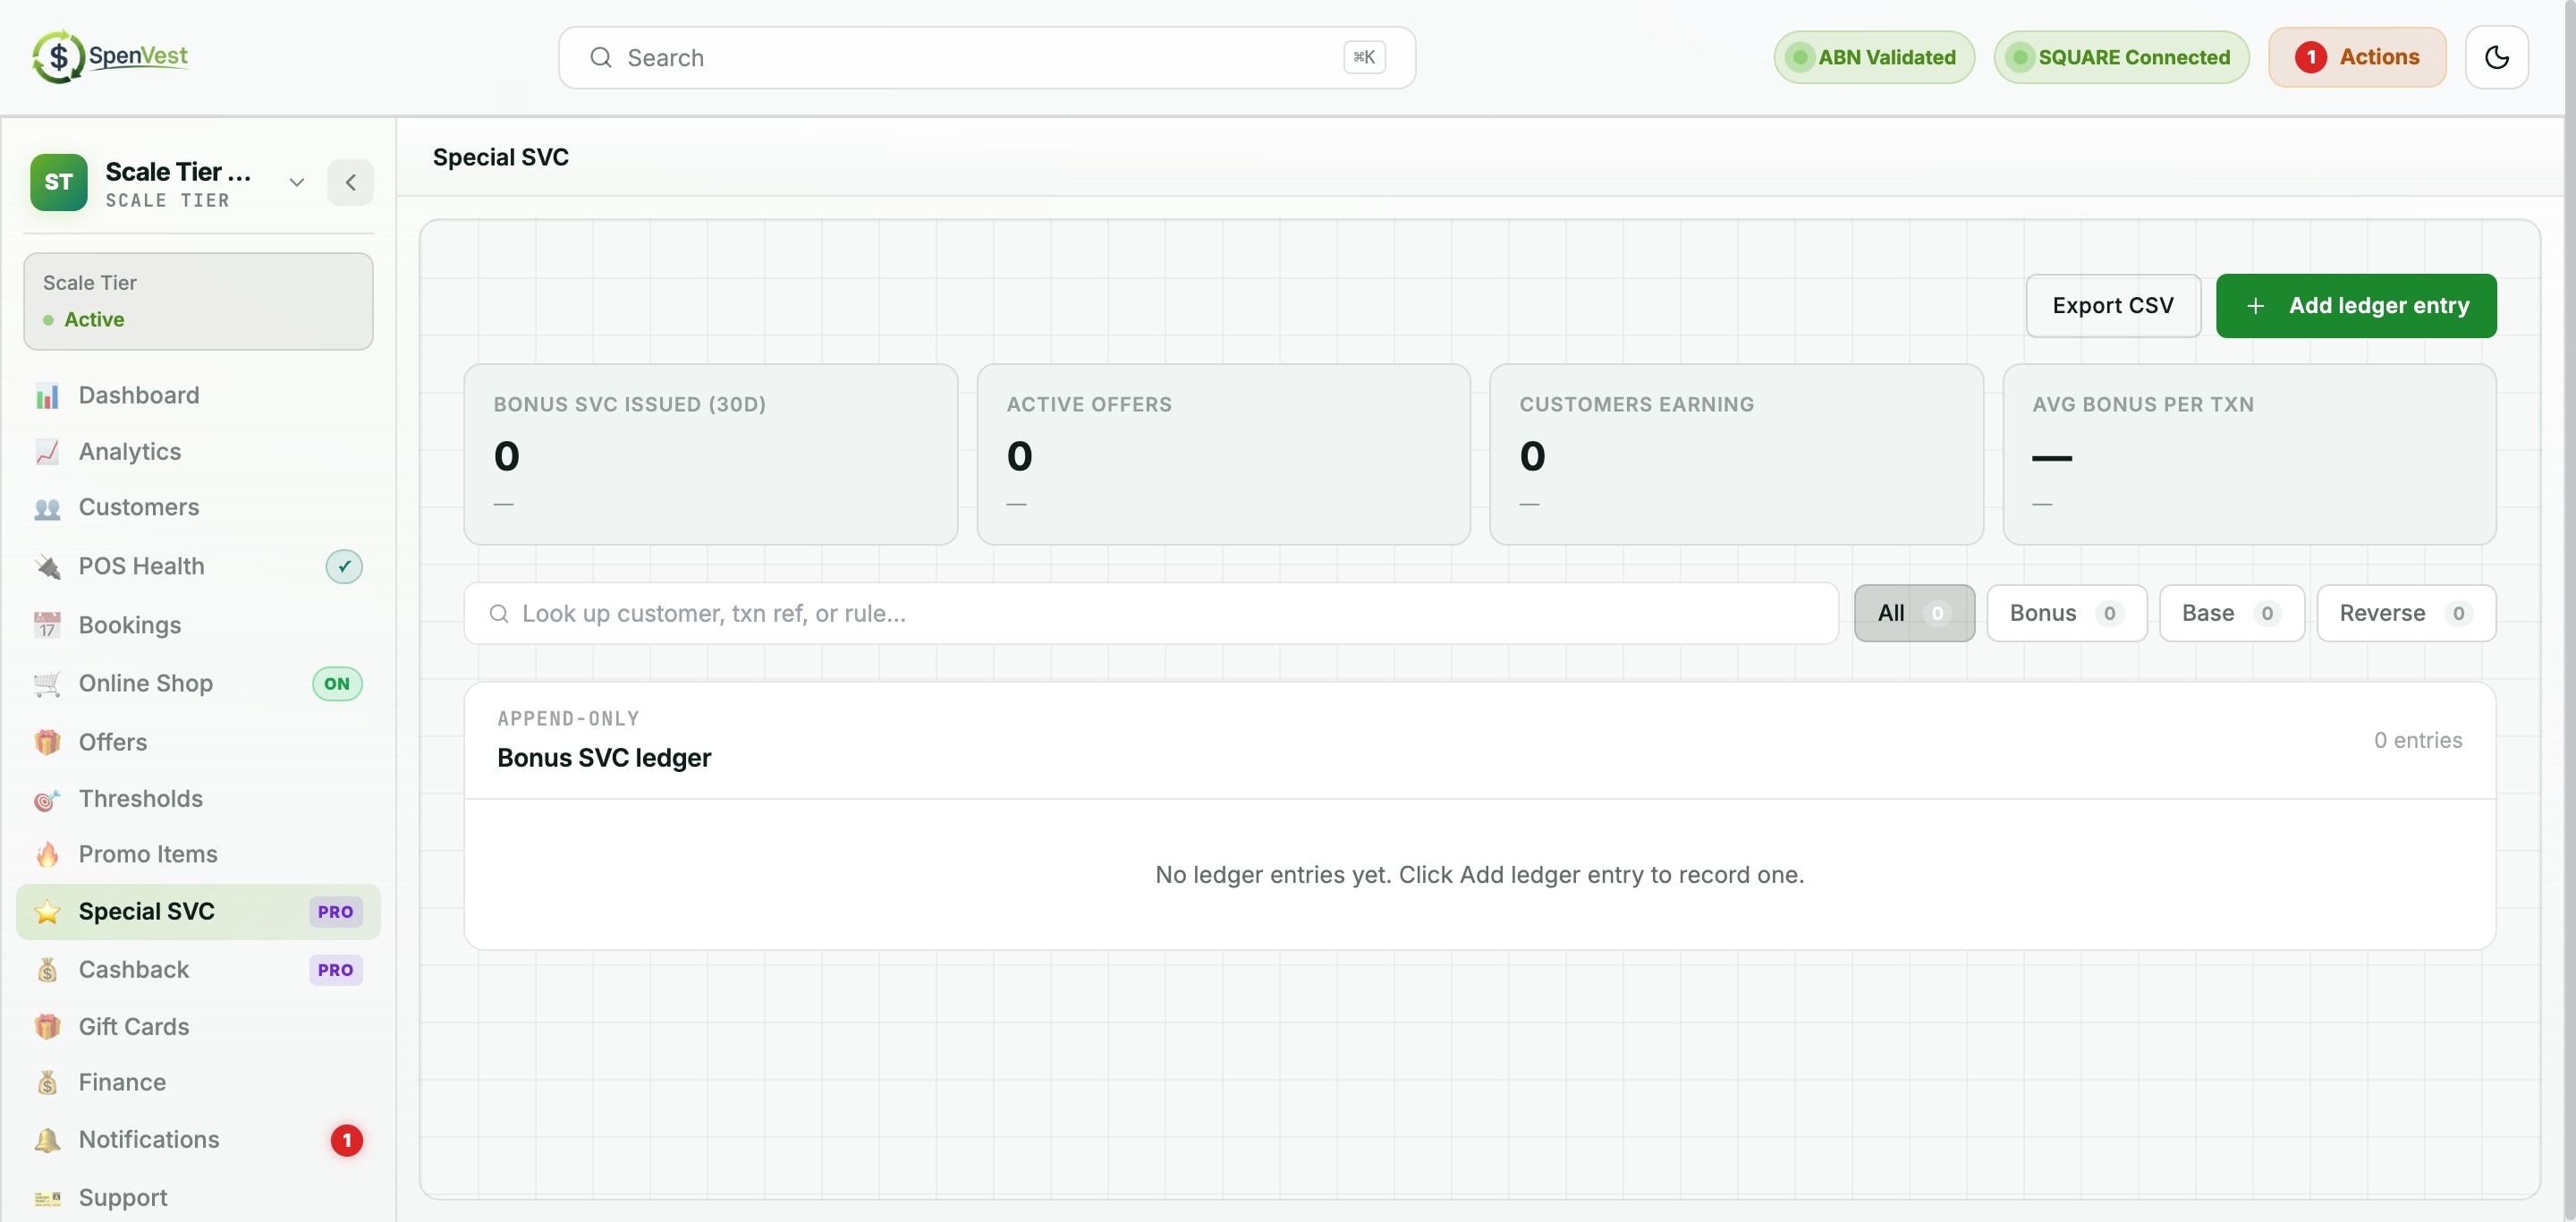Click the SpenVest logo

110,57
